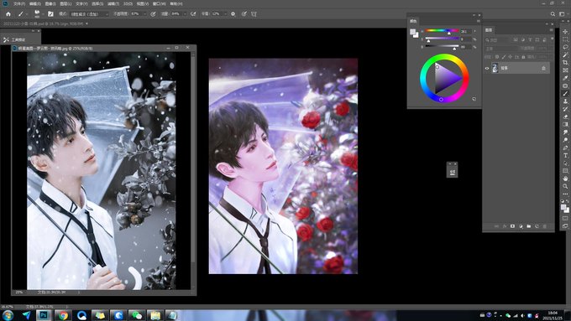Select the Brush tool in the toolbar
The height and width of the screenshot is (321, 571).
coord(565,93)
